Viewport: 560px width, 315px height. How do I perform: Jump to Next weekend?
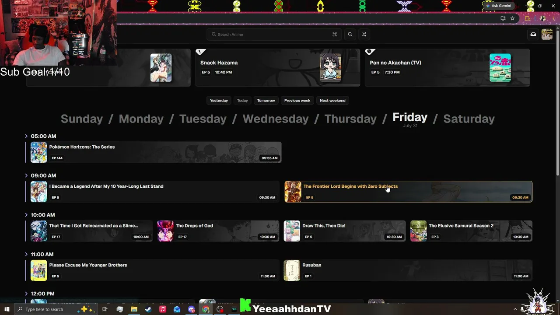pos(332,101)
